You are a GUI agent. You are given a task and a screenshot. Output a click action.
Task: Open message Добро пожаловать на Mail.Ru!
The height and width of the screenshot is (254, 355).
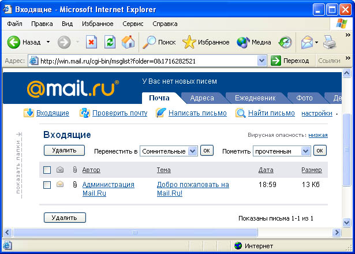pyautogui.click(x=193, y=189)
